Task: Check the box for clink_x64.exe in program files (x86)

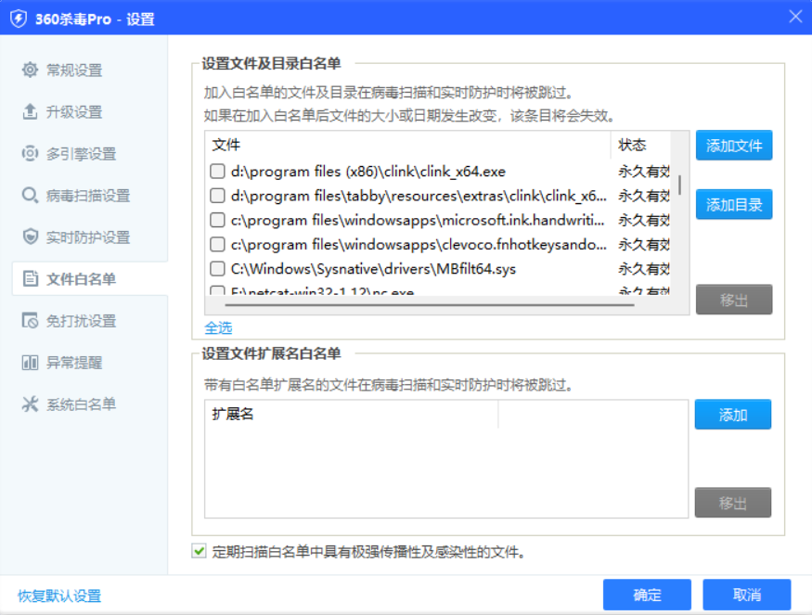Action: coord(217,172)
